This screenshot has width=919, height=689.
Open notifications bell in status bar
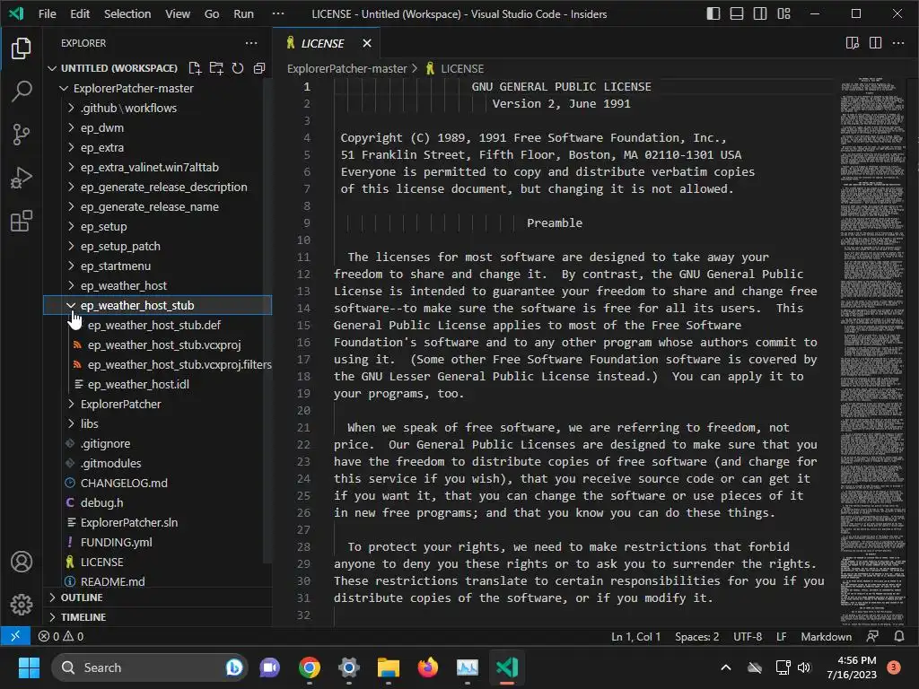click(899, 636)
